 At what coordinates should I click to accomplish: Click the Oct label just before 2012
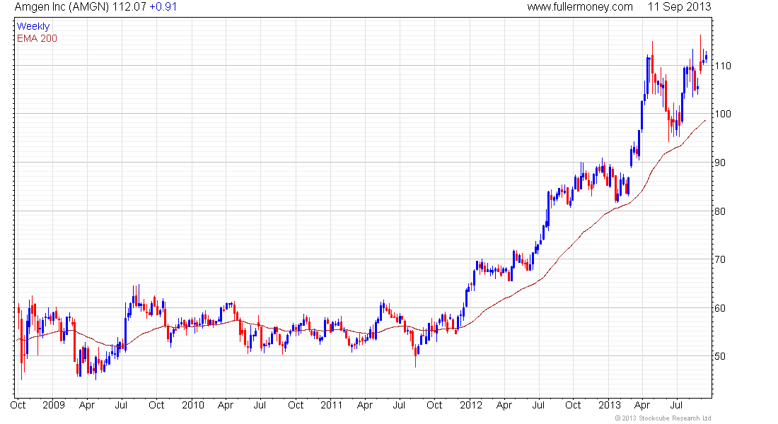coord(434,405)
